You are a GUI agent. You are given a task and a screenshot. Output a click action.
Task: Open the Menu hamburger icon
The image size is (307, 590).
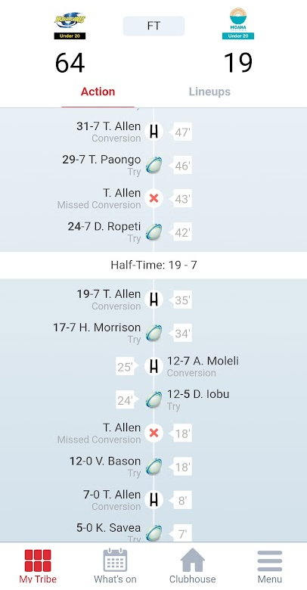[270, 561]
